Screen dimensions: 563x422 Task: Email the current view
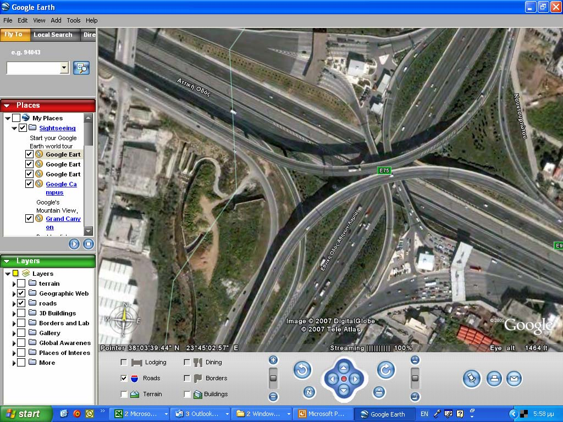[514, 379]
